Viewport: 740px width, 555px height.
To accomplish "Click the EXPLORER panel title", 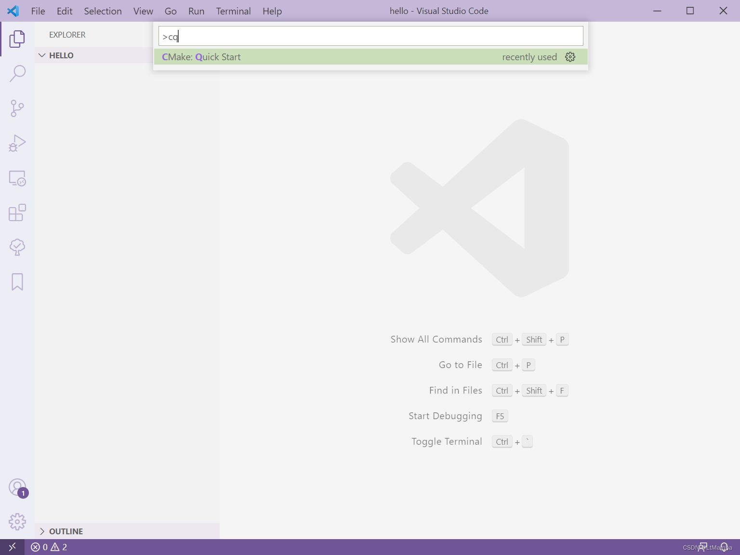I will pyautogui.click(x=67, y=35).
